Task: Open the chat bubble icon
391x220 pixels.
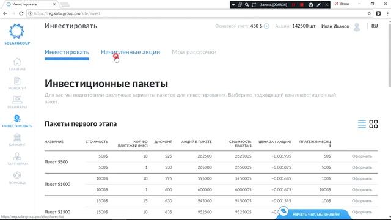Action: (283, 211)
